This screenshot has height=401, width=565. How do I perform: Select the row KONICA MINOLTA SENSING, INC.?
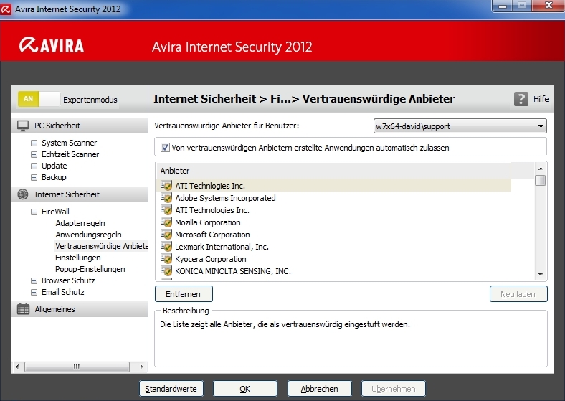click(333, 271)
